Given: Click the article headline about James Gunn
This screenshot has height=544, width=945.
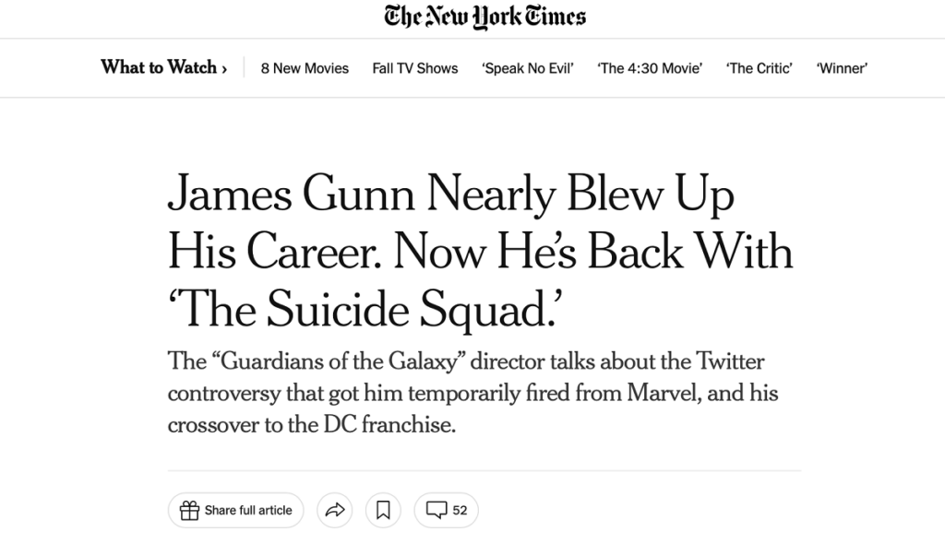Looking at the screenshot, I should tap(480, 251).
